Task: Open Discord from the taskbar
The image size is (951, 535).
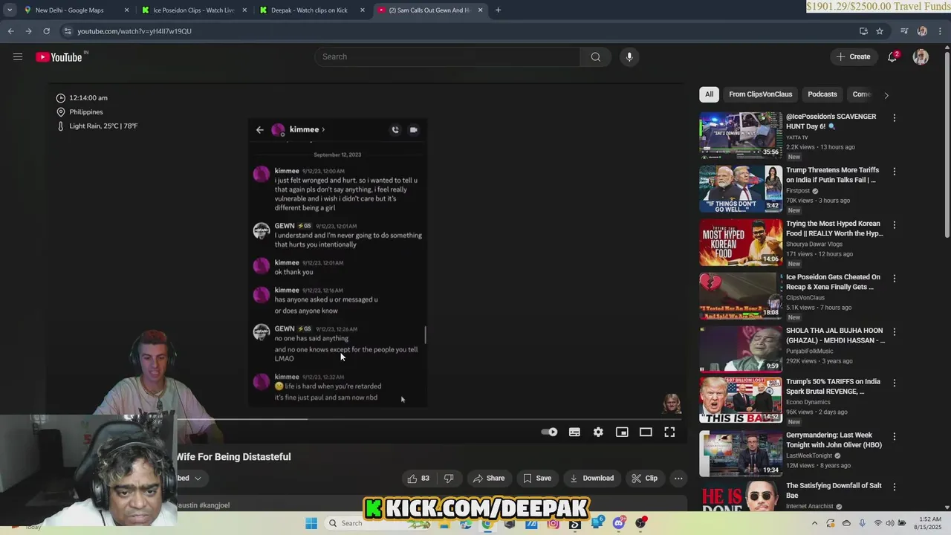Action: (x=618, y=523)
